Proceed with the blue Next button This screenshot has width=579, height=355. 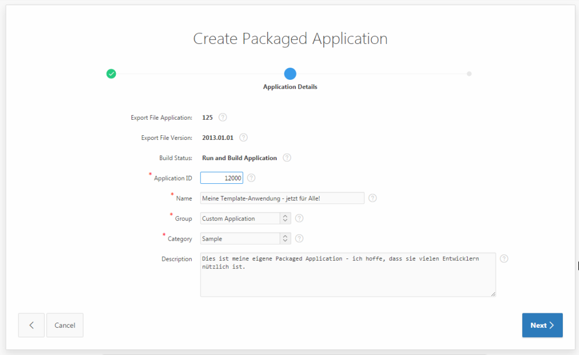pos(542,325)
